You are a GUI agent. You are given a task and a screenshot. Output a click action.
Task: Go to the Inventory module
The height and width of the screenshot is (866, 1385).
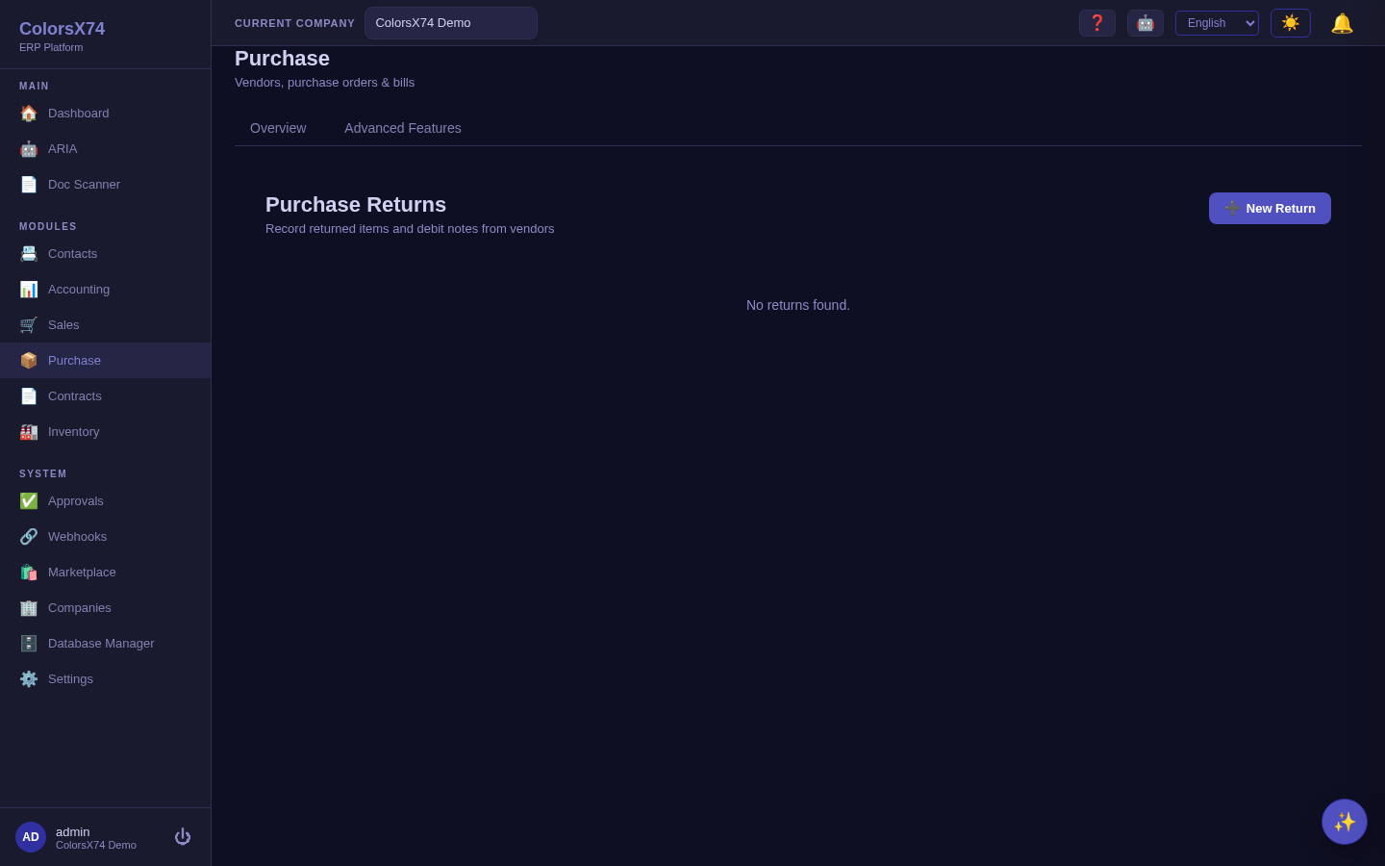(x=105, y=432)
